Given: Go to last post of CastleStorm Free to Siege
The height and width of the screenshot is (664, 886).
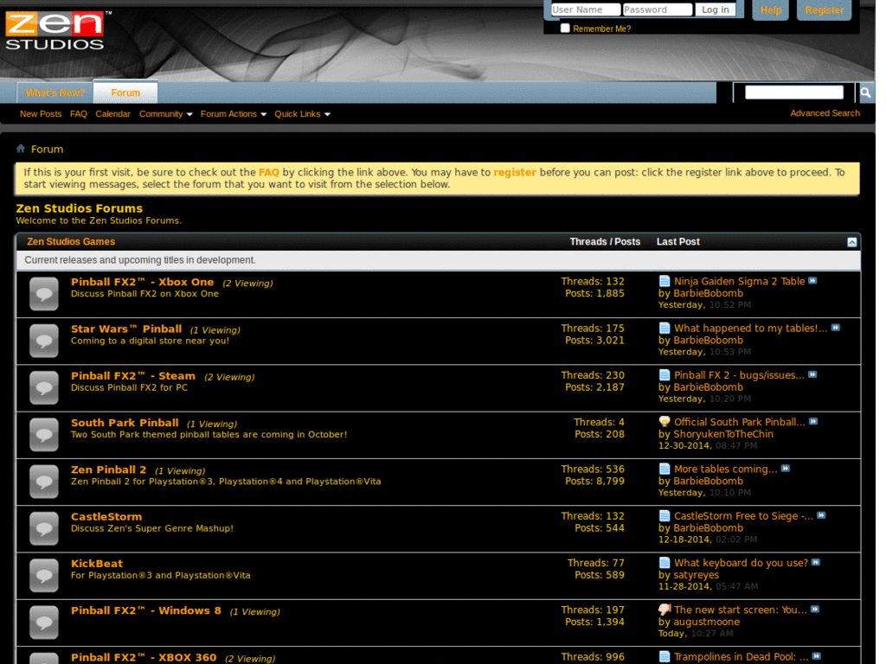Looking at the screenshot, I should (822, 515).
